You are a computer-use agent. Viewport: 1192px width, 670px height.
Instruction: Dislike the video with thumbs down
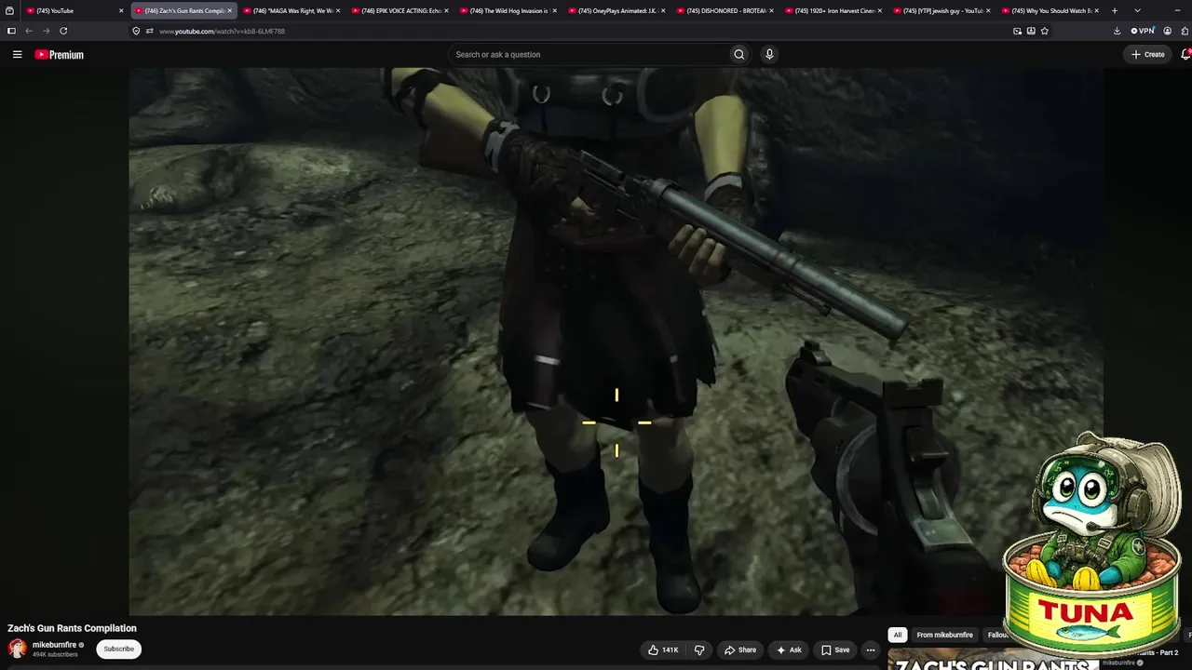click(x=699, y=650)
